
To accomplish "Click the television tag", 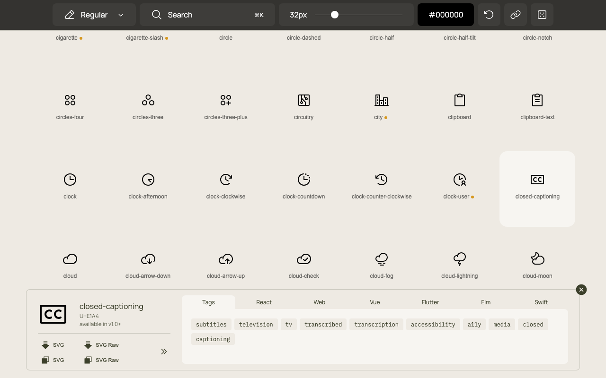I will (256, 325).
